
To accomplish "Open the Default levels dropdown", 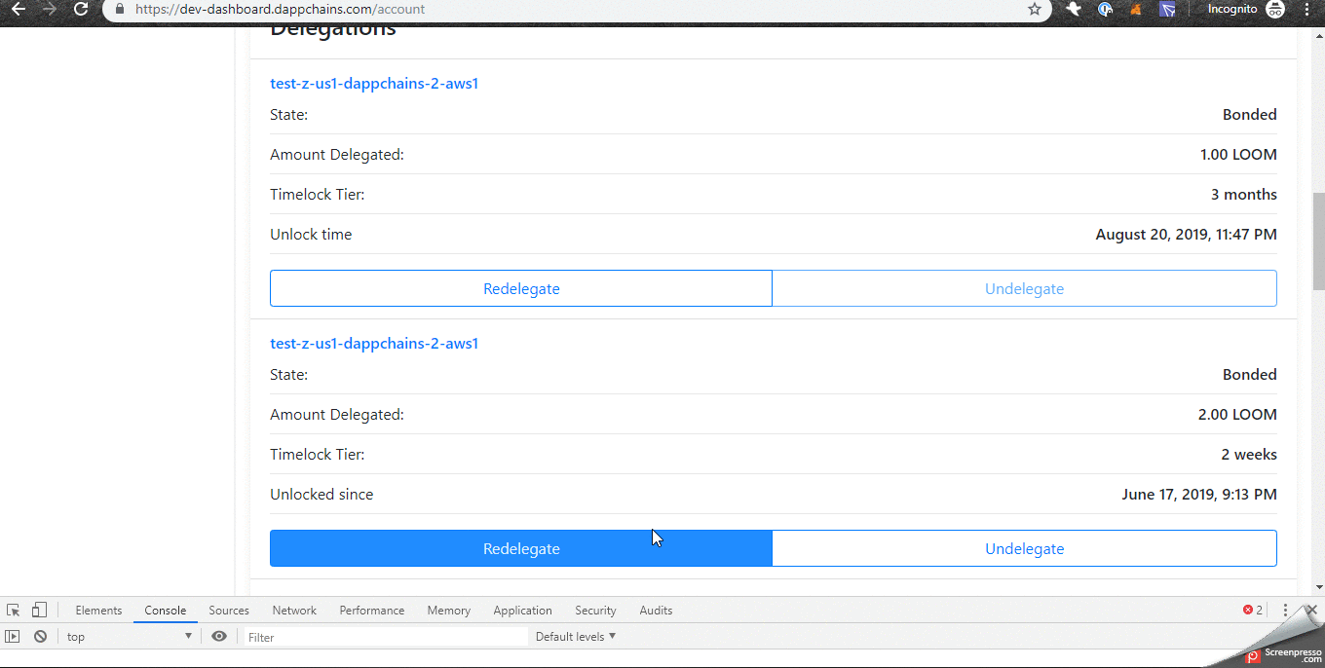I will pos(576,637).
